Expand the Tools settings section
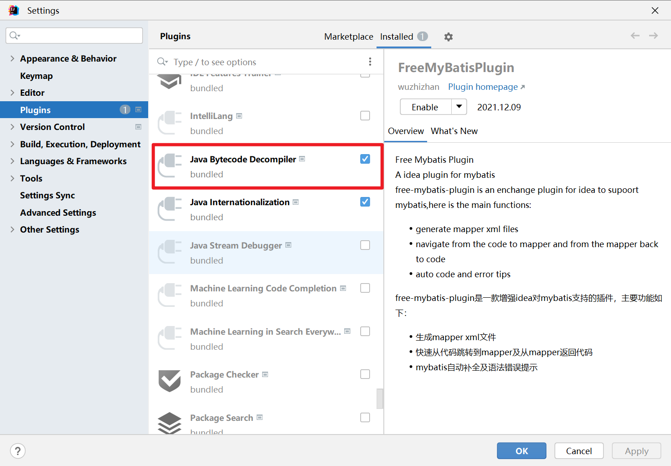This screenshot has width=671, height=466. click(x=12, y=178)
